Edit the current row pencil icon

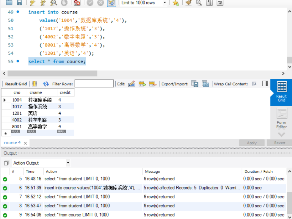pos(132,84)
